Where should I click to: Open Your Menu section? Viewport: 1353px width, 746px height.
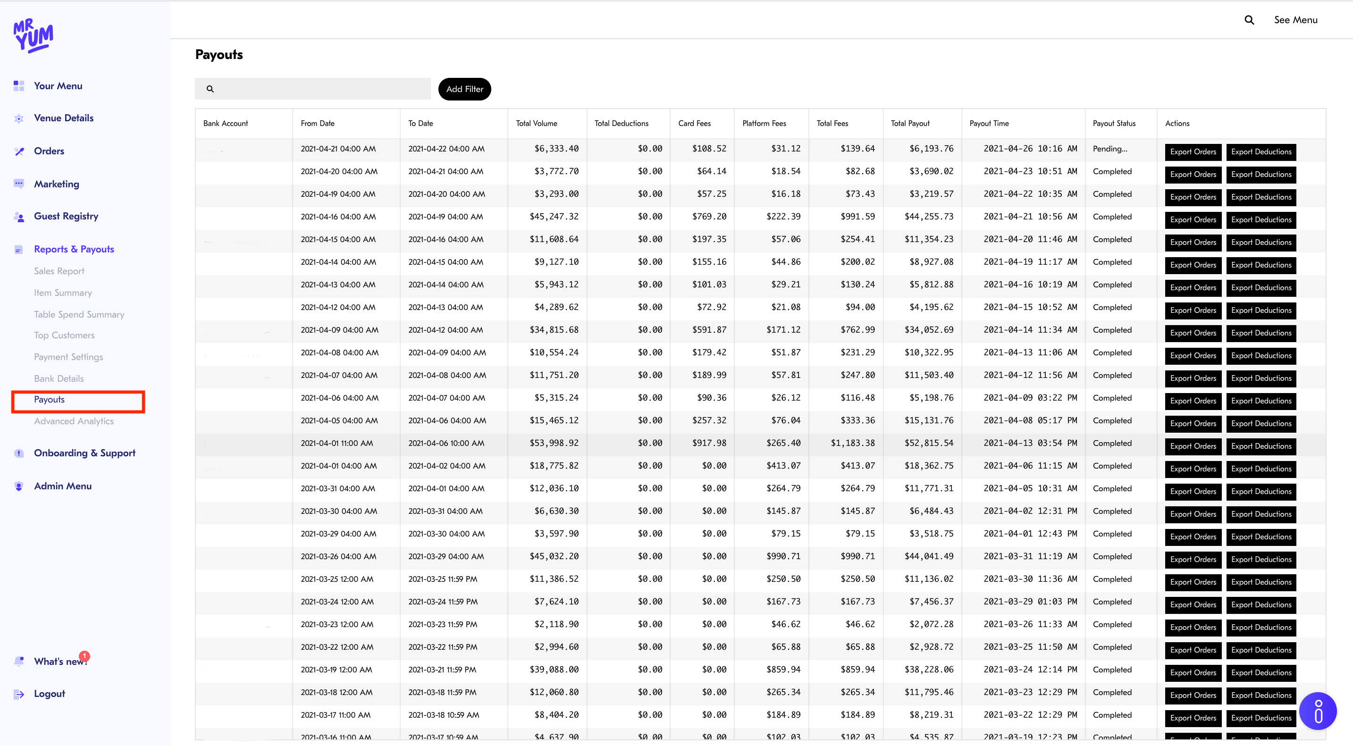(58, 85)
